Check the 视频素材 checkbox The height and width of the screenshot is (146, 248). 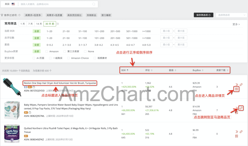(95, 58)
